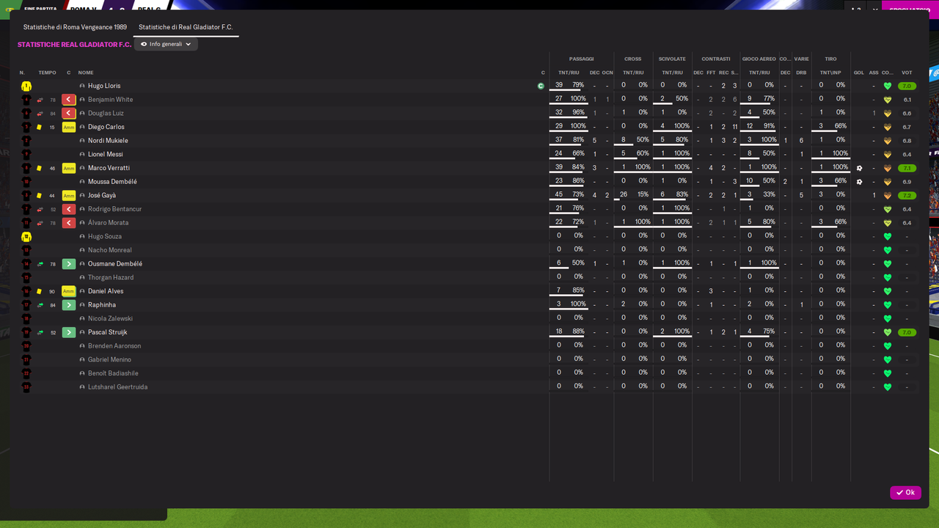Click the DRB dribbling column header
Screen dimensions: 939x528
tap(801, 73)
